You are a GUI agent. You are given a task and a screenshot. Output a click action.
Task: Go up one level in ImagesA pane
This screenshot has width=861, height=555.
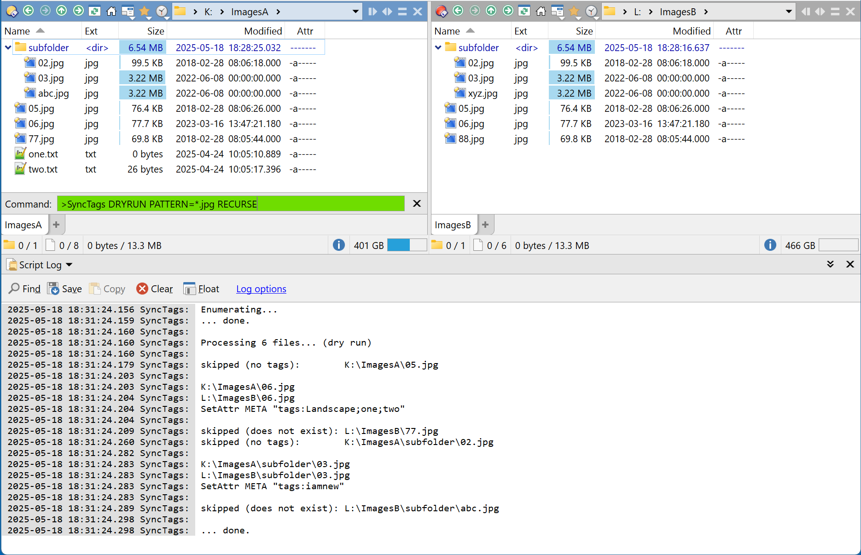coord(62,11)
